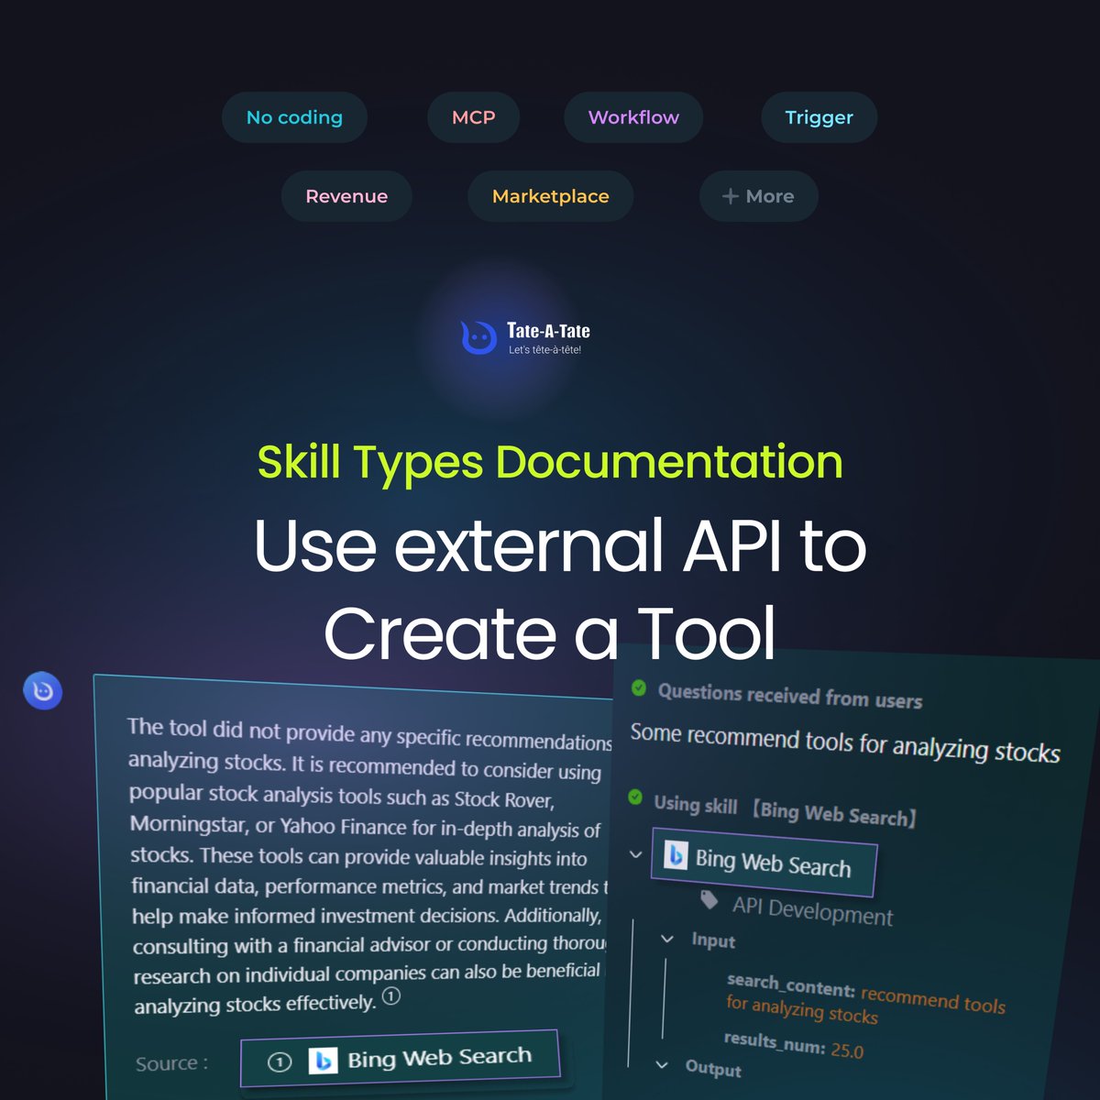This screenshot has width=1100, height=1100.
Task: Click the Let's tête-à-tête tagline
Action: tap(544, 350)
